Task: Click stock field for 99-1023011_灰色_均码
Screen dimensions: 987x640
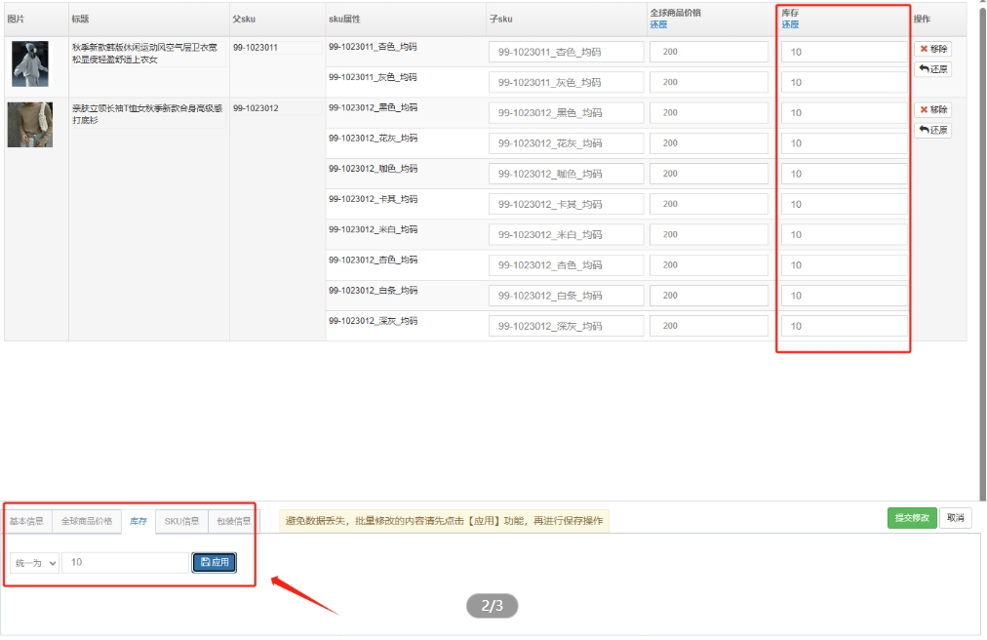Action: click(844, 82)
